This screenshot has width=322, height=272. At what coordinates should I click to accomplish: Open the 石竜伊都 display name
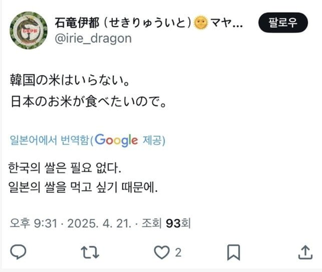pos(76,23)
